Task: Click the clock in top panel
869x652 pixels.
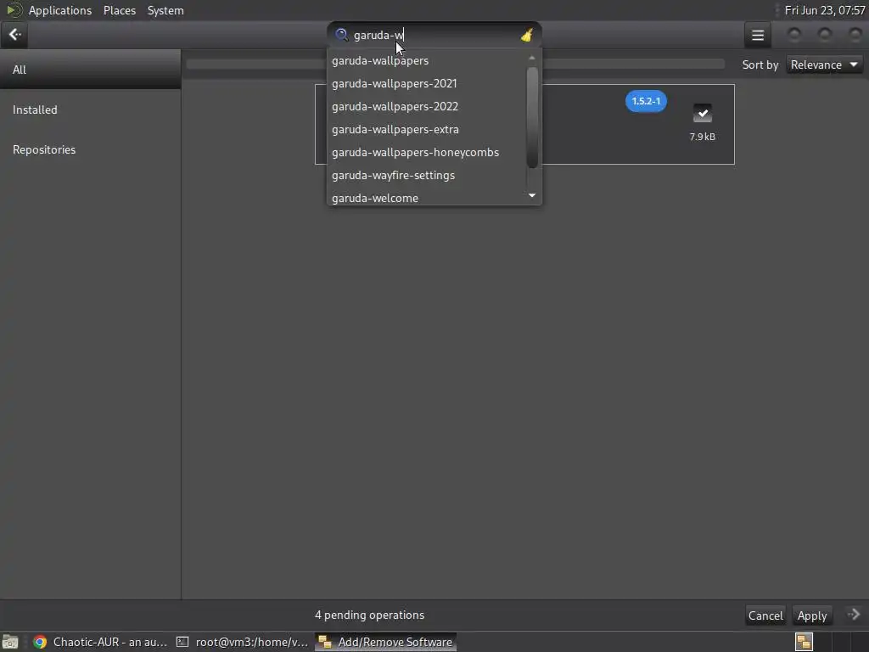Action: coord(825,10)
